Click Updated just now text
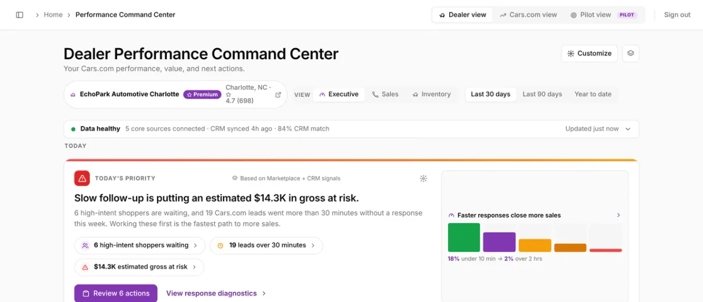This screenshot has height=302, width=703. pyautogui.click(x=592, y=129)
